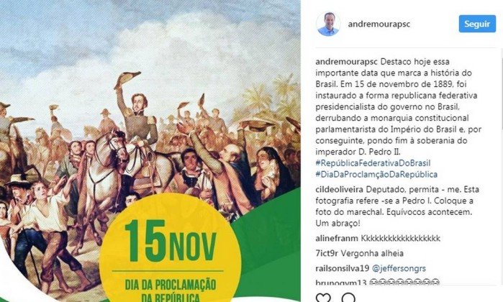Screen dimensions: 503x302
Task: Click the heart like icon
Action: (323, 298)
